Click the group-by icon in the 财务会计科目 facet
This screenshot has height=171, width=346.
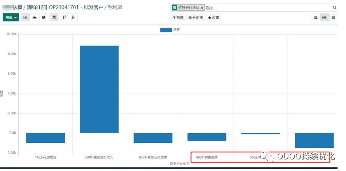(175, 8)
